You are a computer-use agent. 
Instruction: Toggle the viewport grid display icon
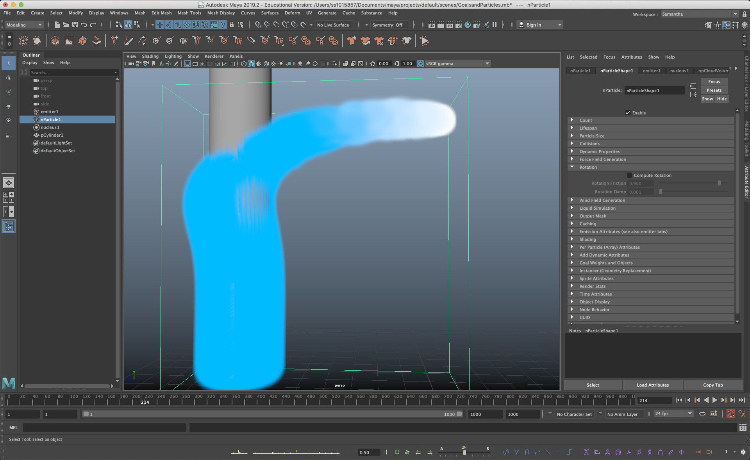[187, 64]
